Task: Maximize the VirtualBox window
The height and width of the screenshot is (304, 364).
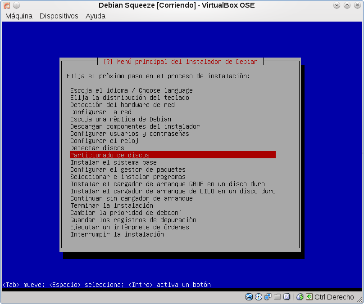Action: [x=347, y=5]
